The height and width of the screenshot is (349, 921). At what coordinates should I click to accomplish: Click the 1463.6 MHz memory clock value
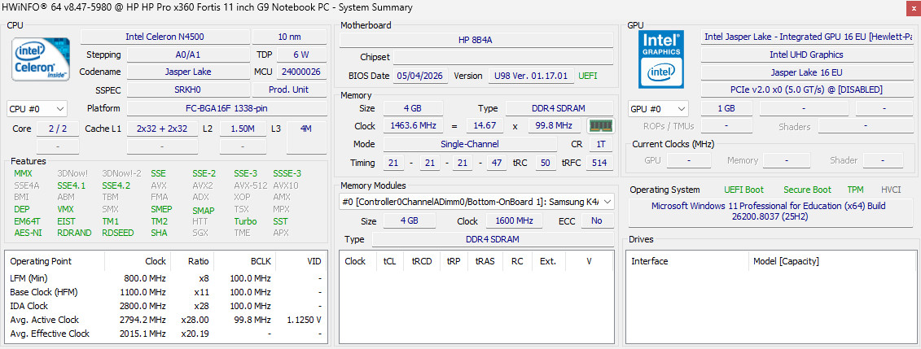(413, 125)
